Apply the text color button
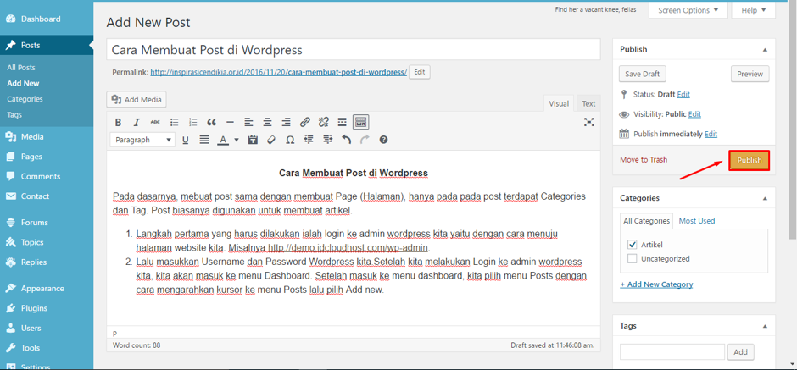This screenshot has width=797, height=370. [223, 140]
